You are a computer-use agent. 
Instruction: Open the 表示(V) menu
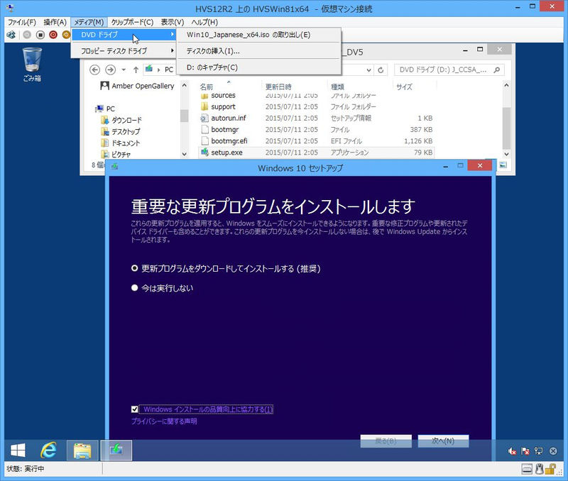click(173, 22)
